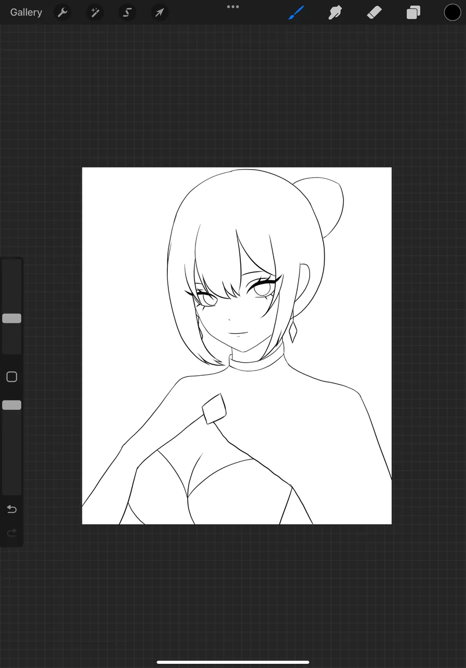Open the active color picker
466x668 pixels.
click(x=452, y=12)
